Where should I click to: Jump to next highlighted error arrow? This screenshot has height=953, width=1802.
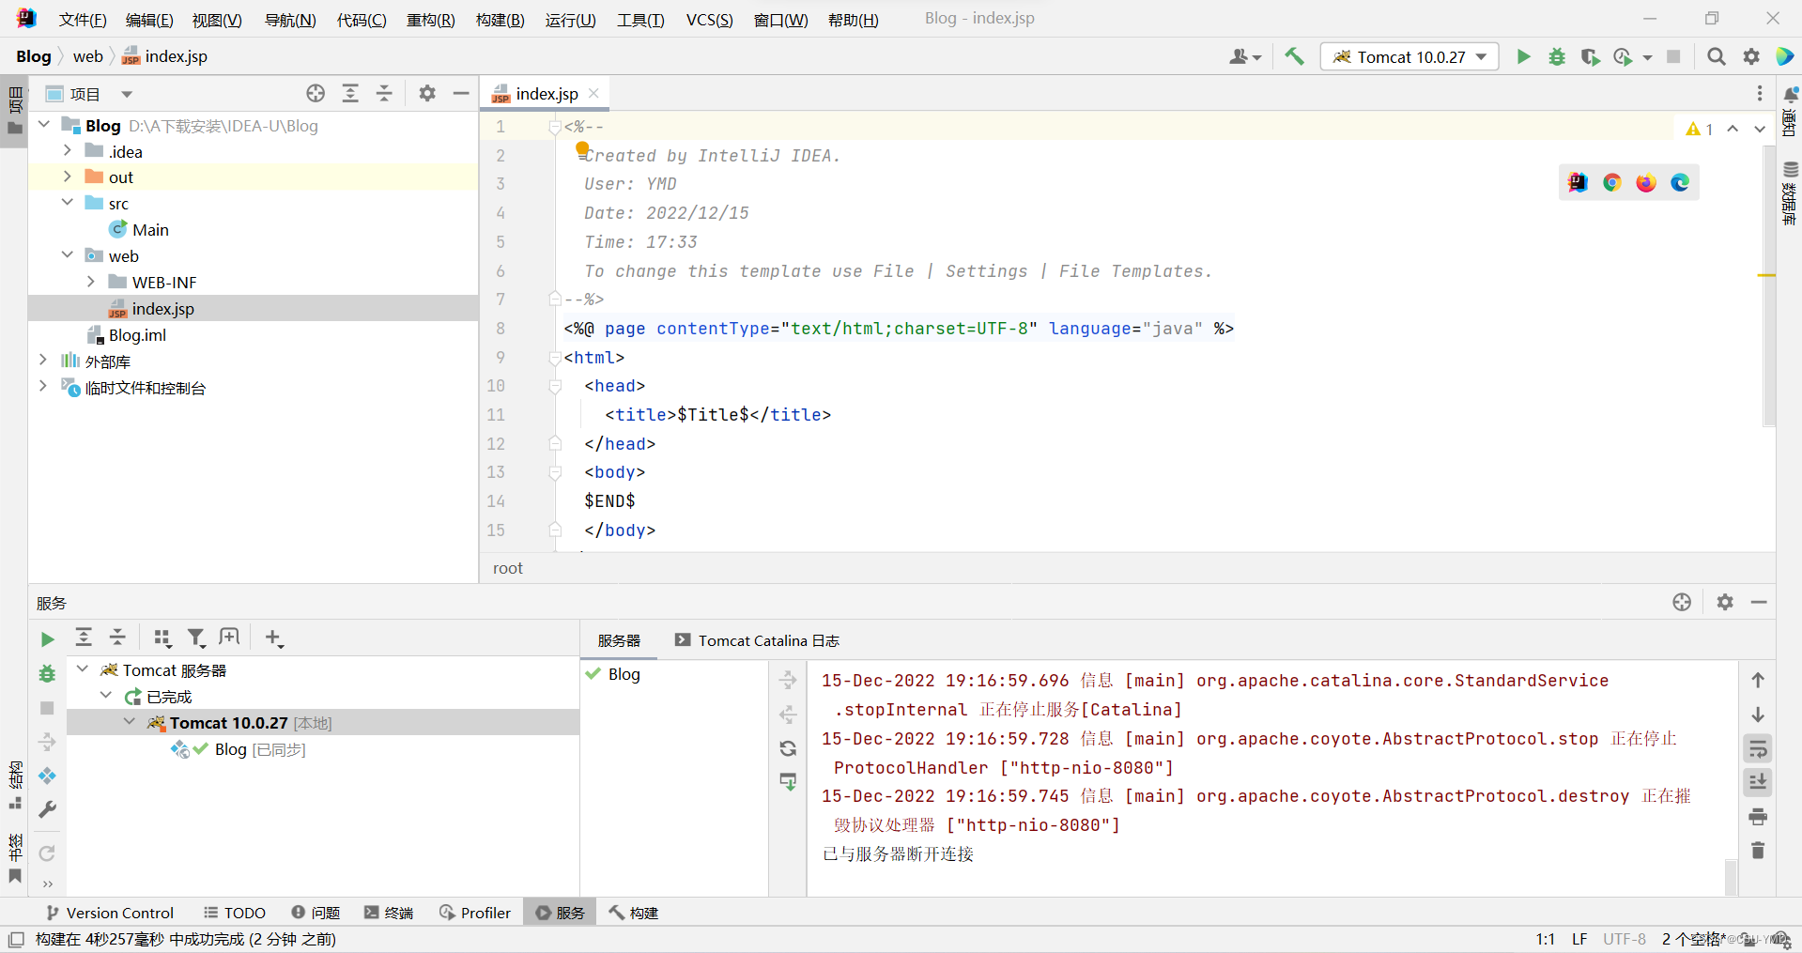[1760, 130]
